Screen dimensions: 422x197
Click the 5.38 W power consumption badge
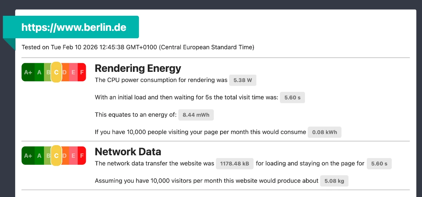(x=243, y=80)
